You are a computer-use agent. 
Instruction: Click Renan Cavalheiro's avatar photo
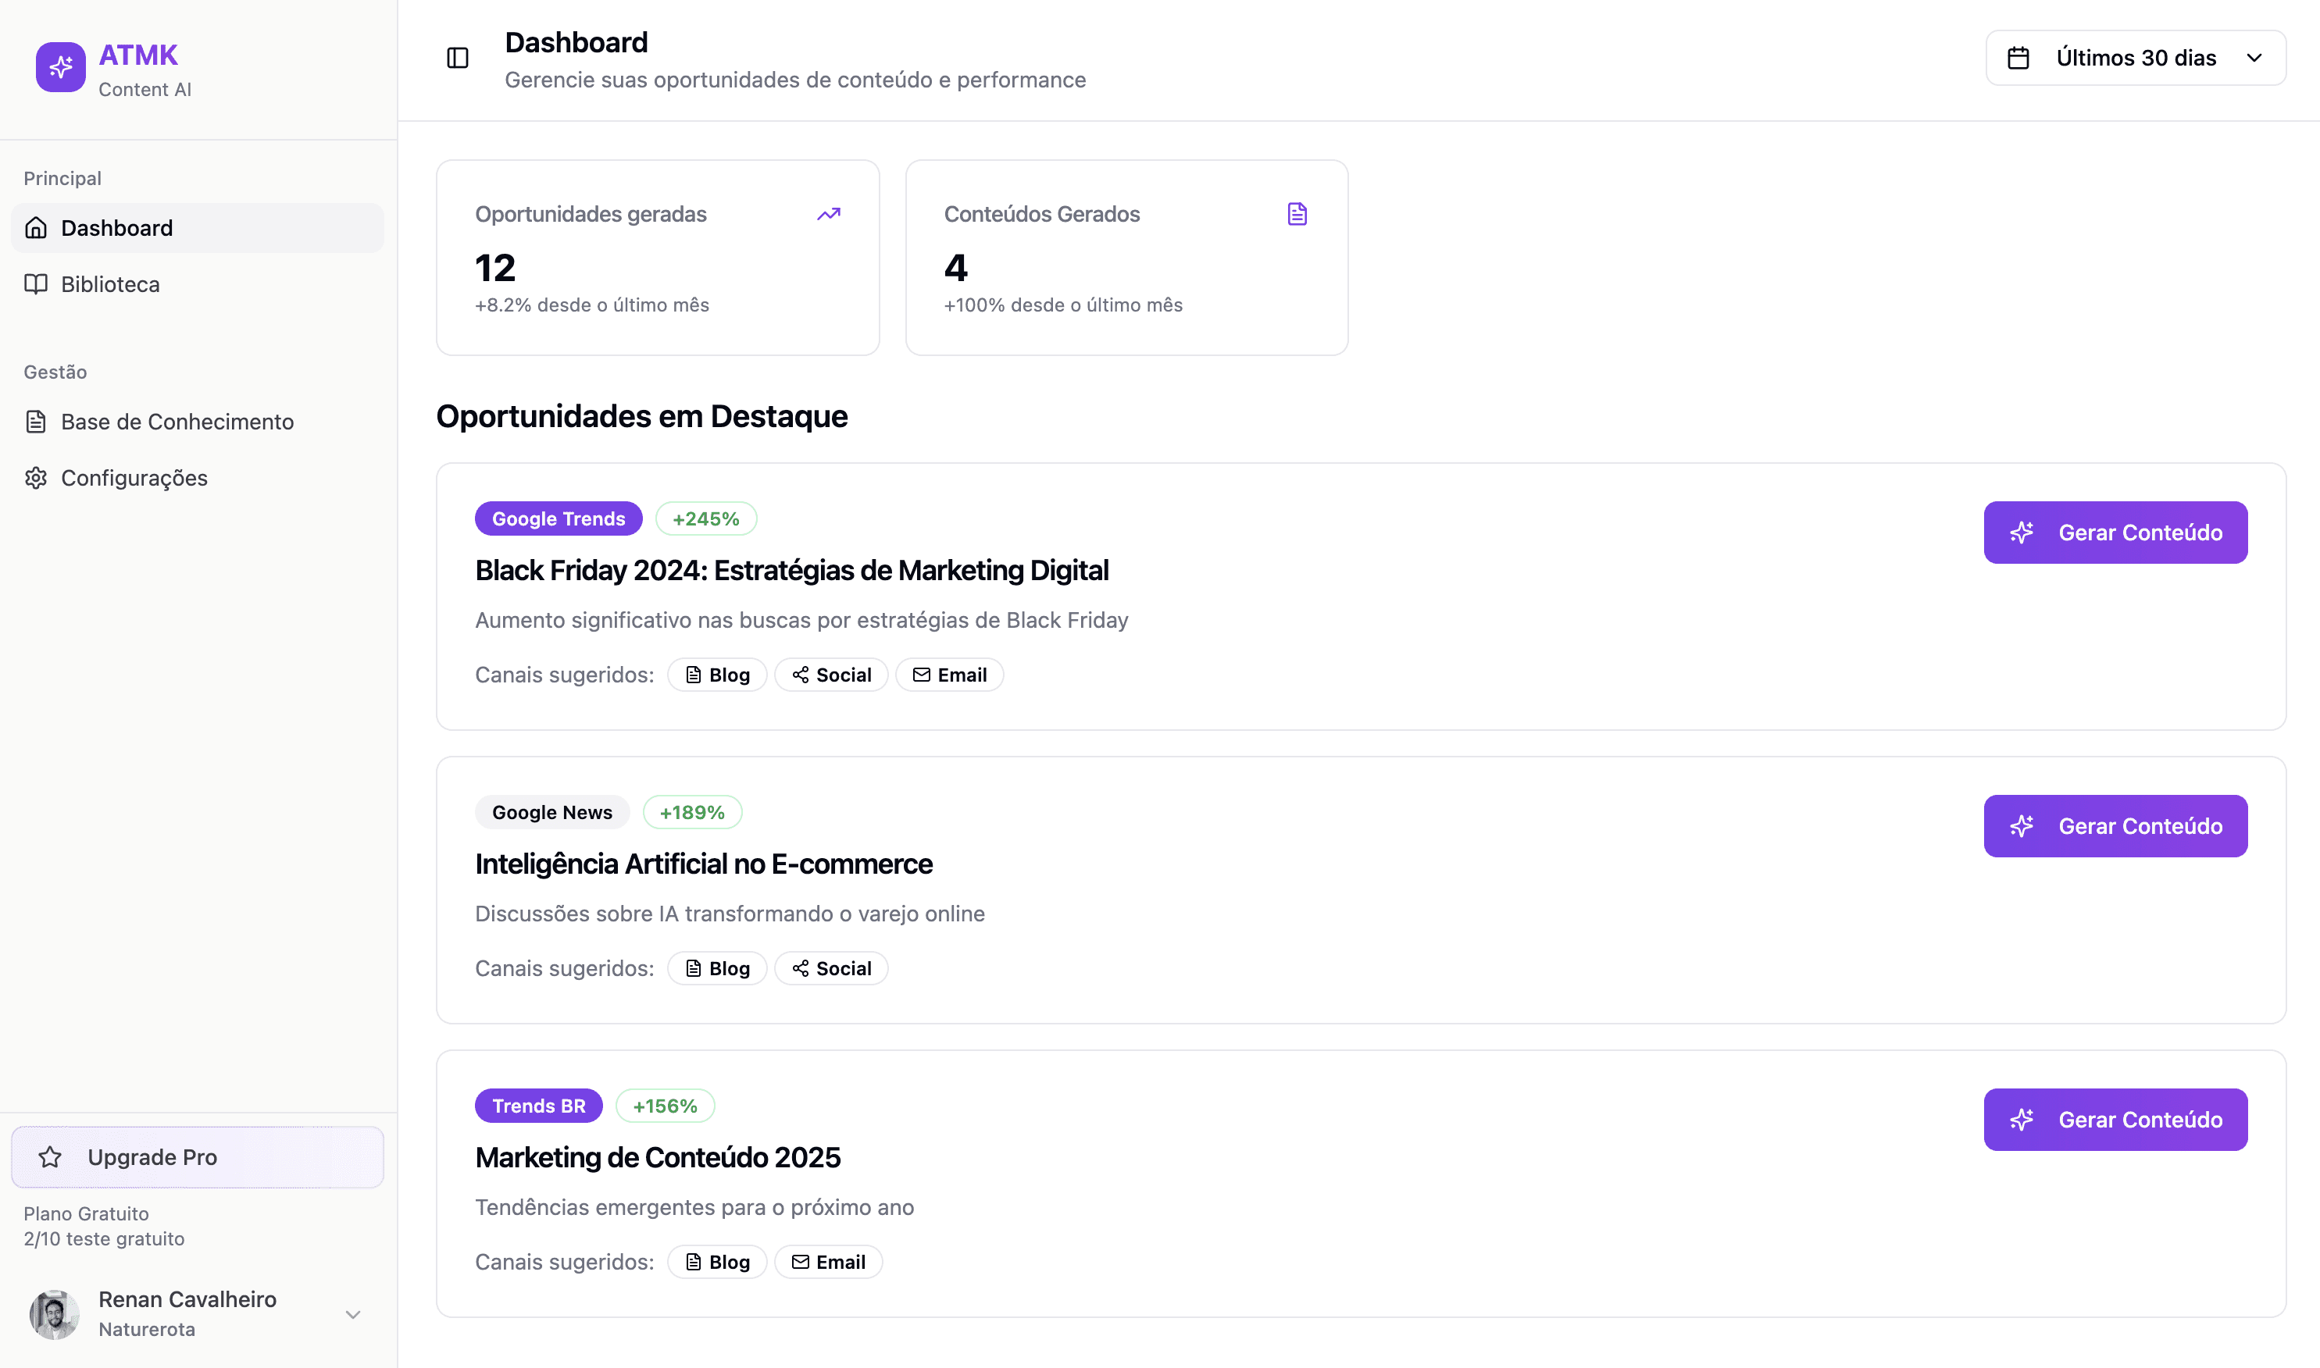coord(53,1313)
